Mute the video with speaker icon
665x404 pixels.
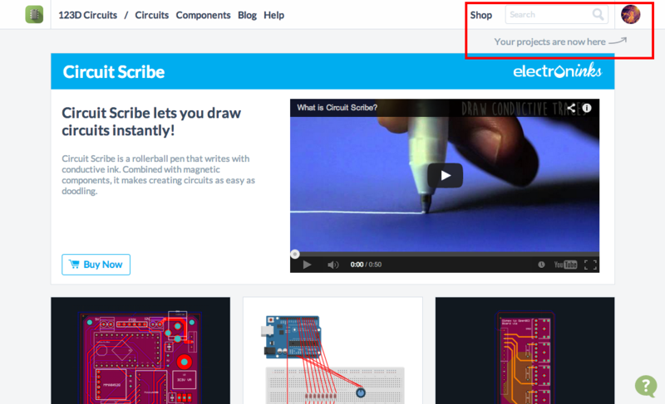[333, 265]
